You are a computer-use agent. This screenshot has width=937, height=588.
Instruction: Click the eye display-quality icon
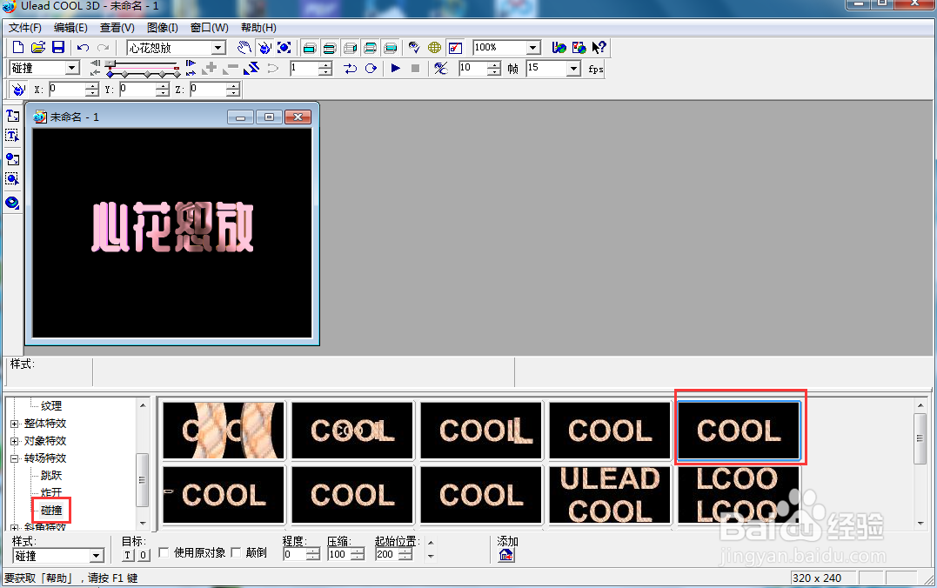pyautogui.click(x=413, y=47)
